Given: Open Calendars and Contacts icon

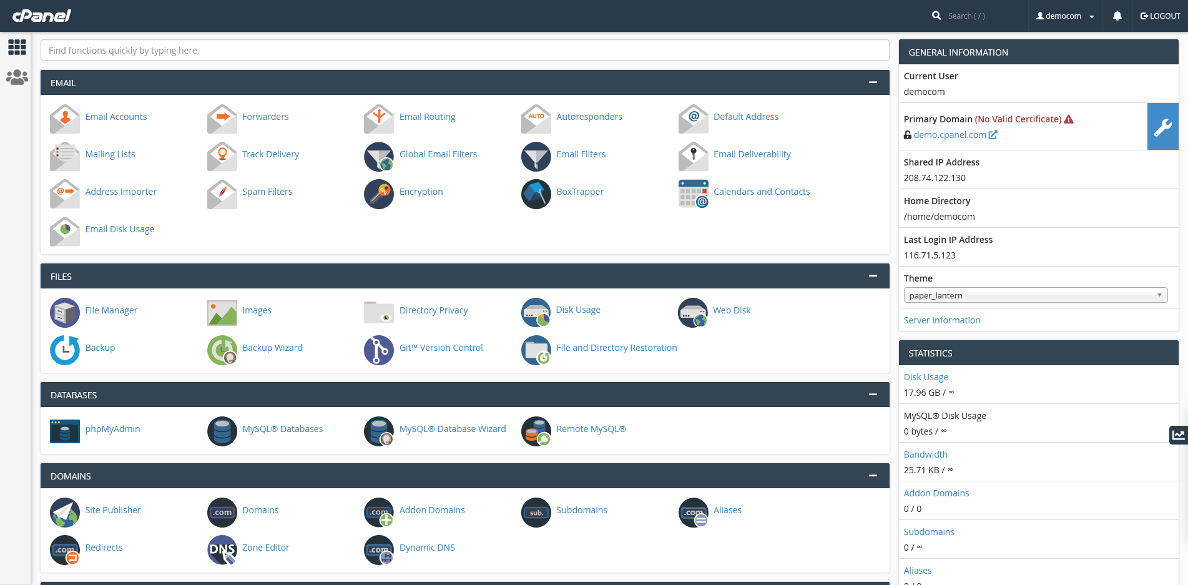Looking at the screenshot, I should click(694, 194).
